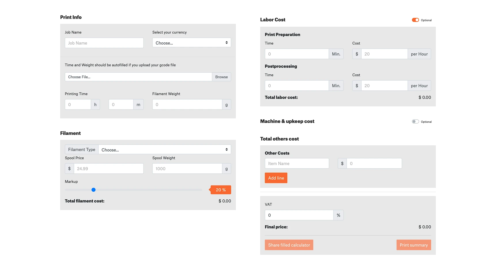498x268 pixels.
Task: Focus the Print Preparation Time field
Action: click(297, 54)
